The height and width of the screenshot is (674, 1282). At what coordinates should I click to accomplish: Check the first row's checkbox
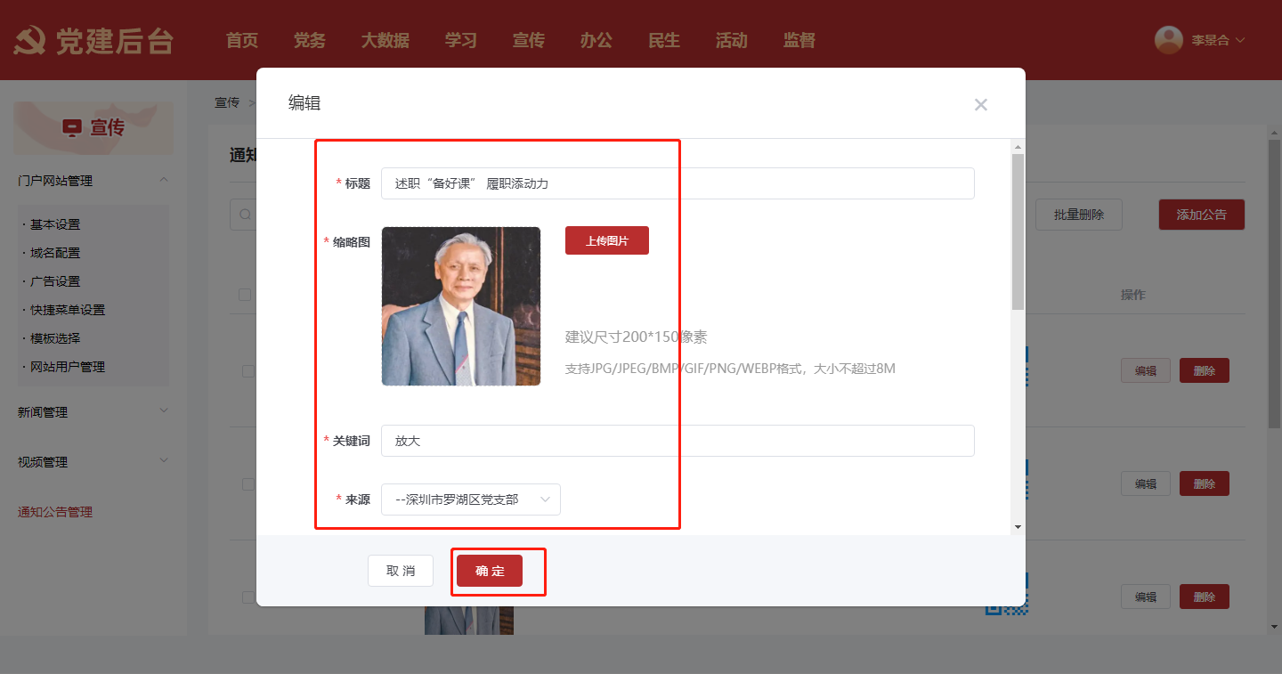point(247,371)
